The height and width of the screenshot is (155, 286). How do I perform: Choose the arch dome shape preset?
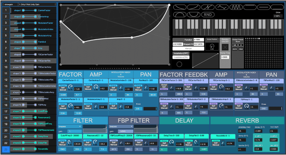(x=180, y=14)
